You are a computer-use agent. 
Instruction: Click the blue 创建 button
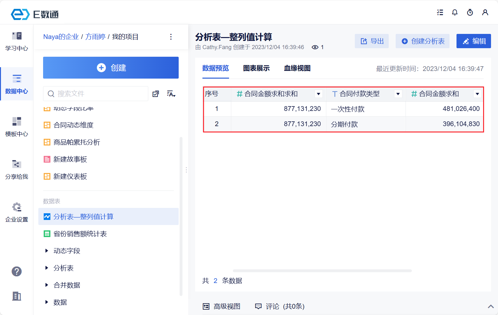(x=111, y=68)
